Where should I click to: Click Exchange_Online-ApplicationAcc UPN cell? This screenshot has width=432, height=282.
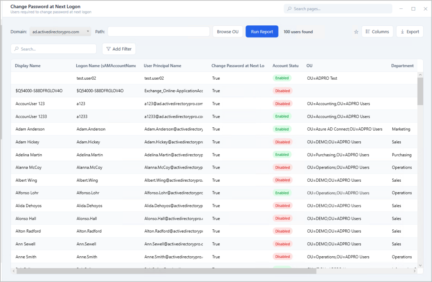[x=173, y=91]
